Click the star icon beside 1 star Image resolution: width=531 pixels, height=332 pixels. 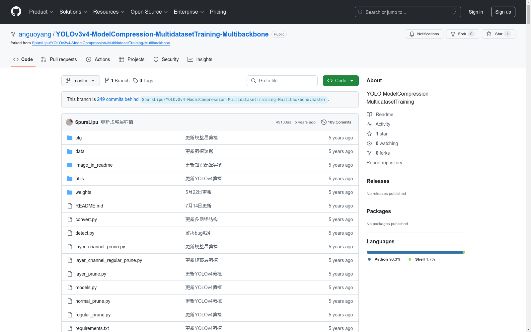369,134
